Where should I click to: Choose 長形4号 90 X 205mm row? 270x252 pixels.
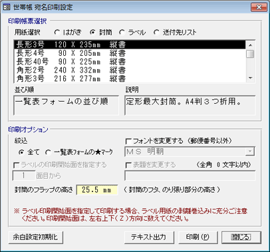click(130, 53)
